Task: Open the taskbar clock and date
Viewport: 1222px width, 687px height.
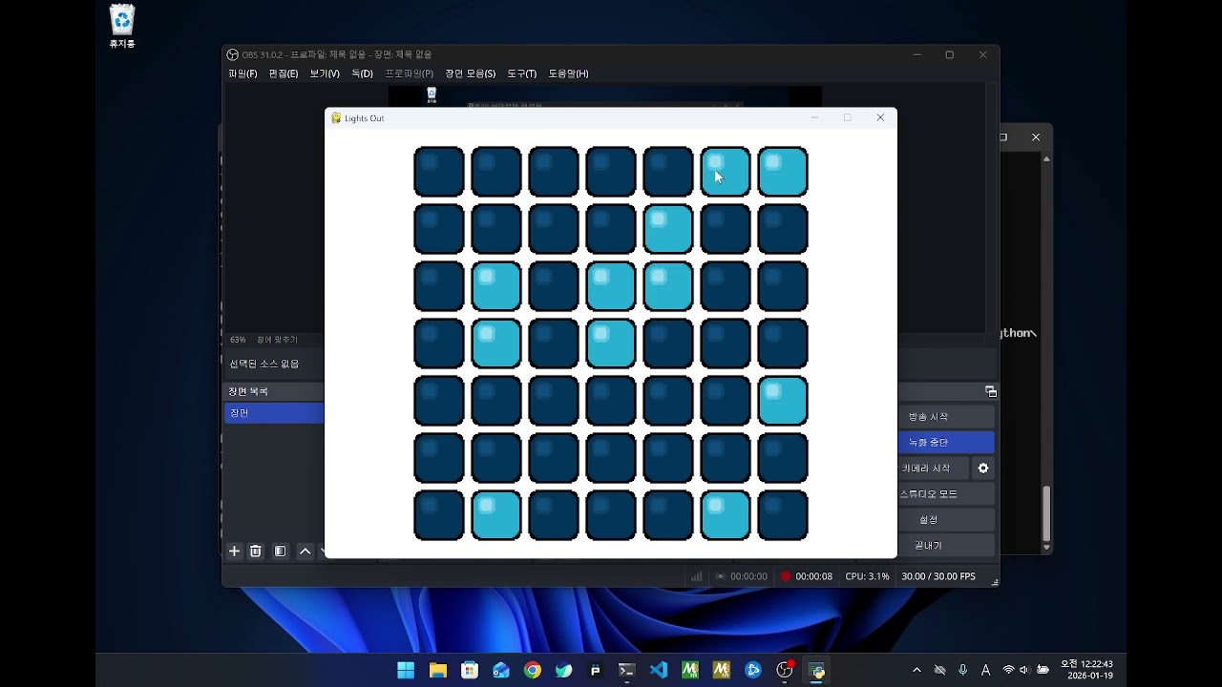Action: pyautogui.click(x=1086, y=670)
